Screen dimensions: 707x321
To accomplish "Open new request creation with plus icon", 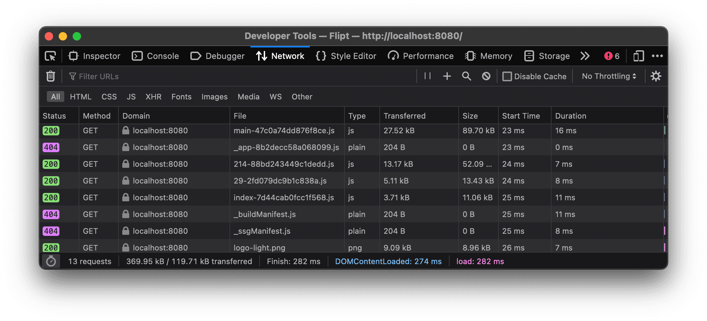I will pos(447,76).
